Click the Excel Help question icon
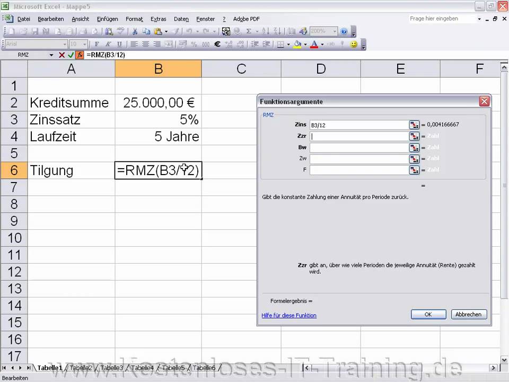 point(344,31)
